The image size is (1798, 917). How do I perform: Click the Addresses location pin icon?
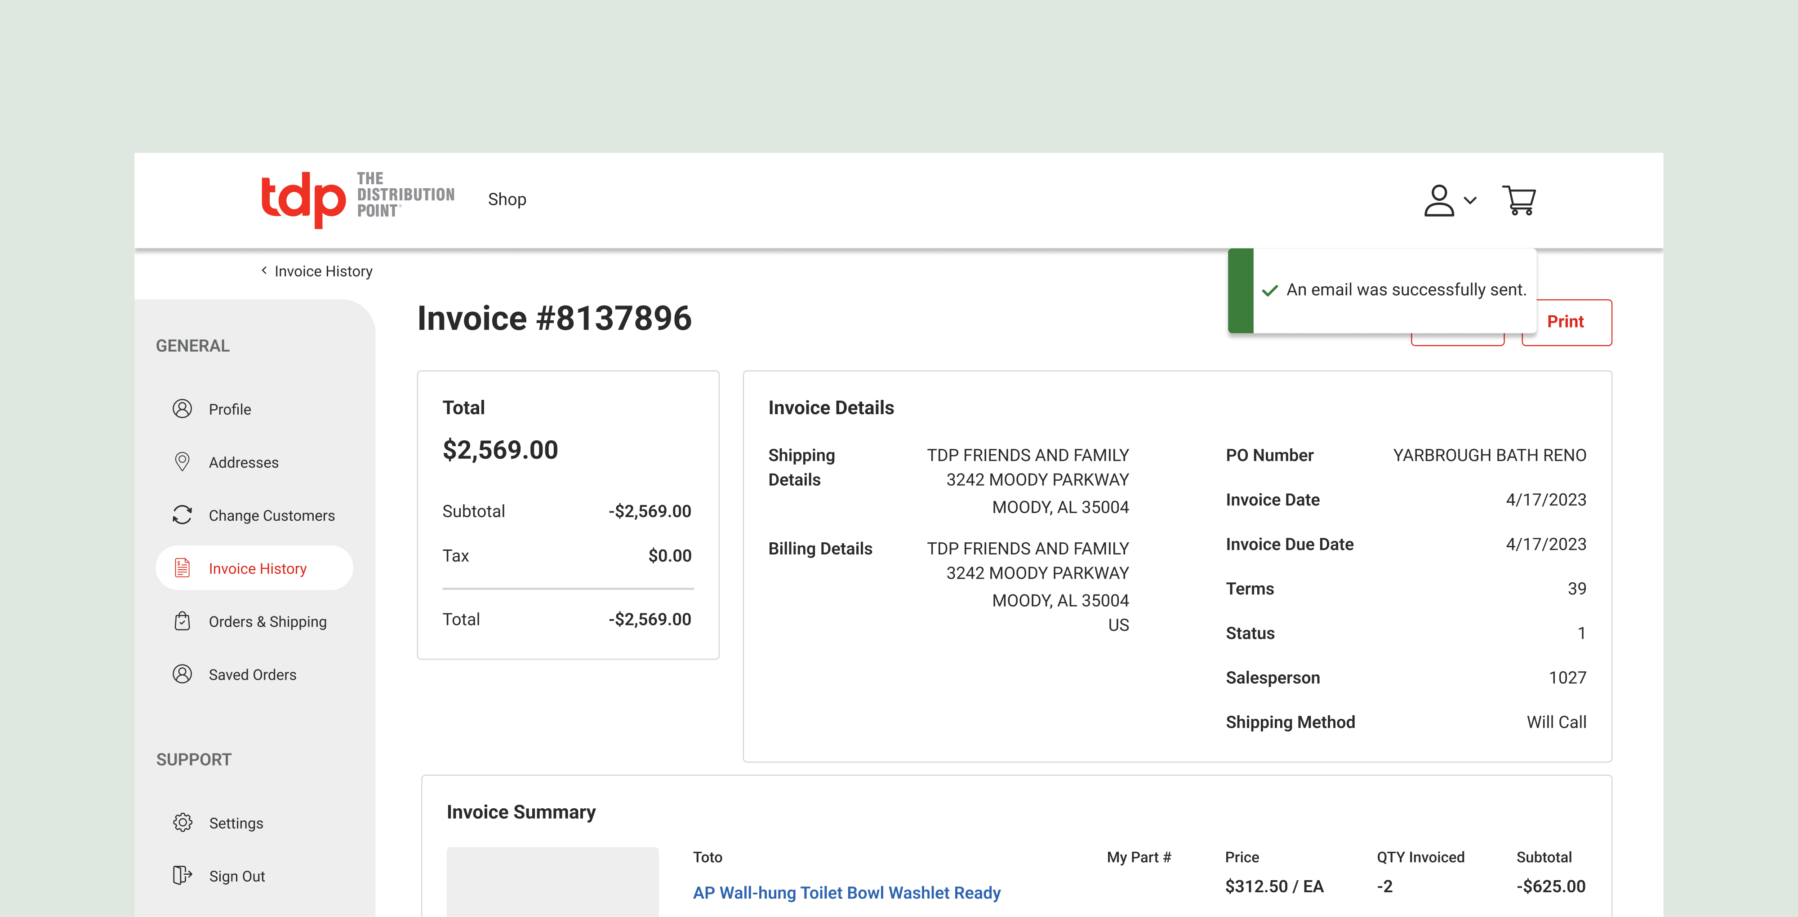click(182, 462)
